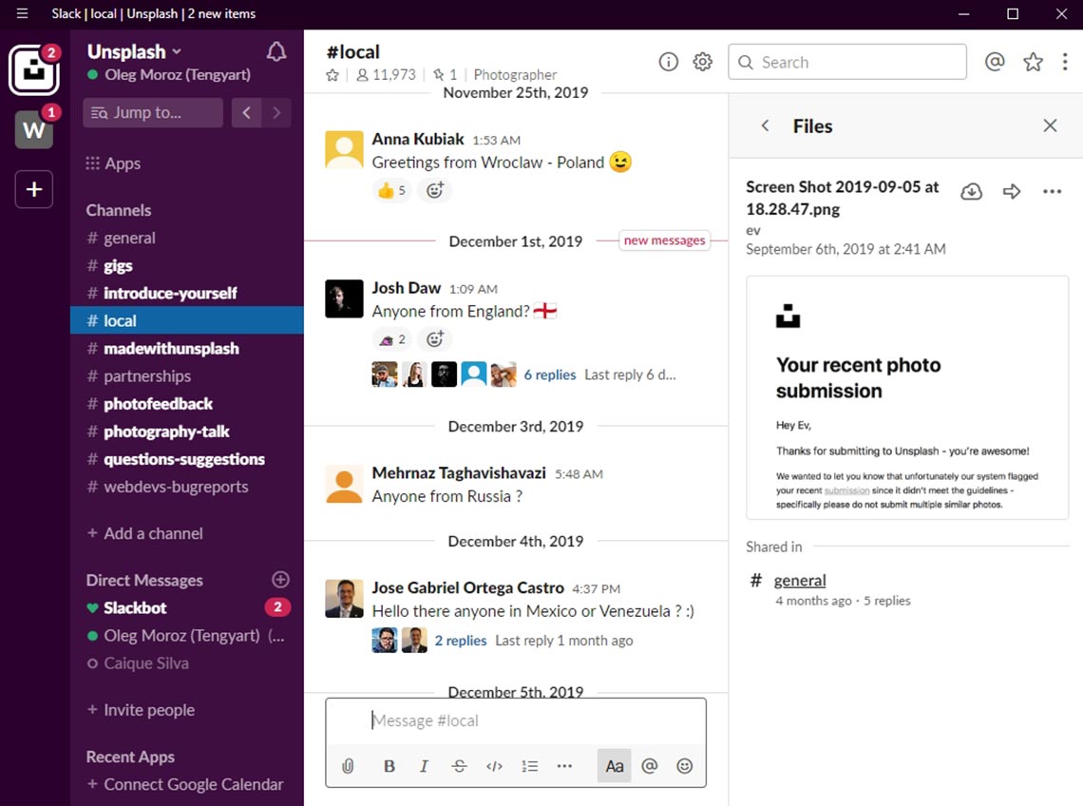This screenshot has width=1083, height=806.
Task: Open the #questions-suggestions channel
Action: tap(186, 459)
